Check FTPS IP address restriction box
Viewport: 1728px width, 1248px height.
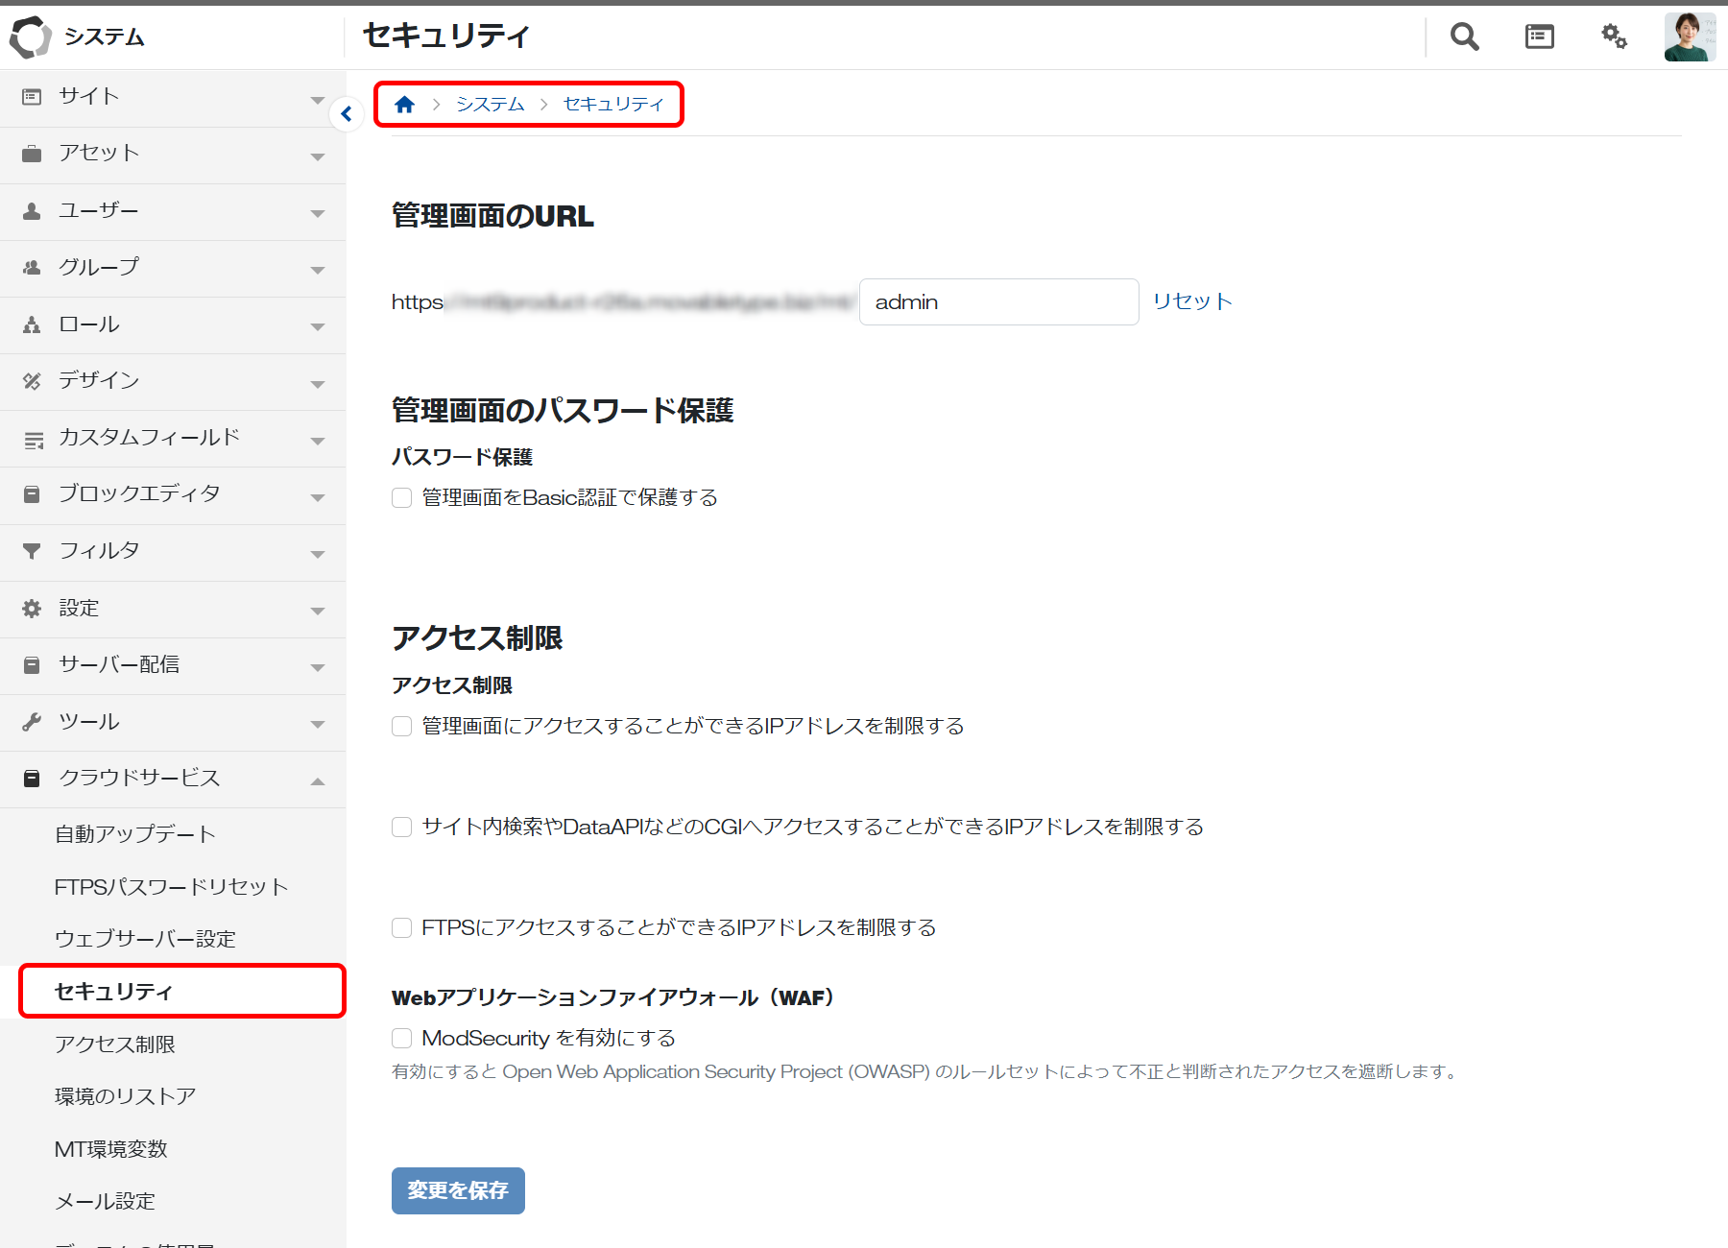tap(401, 927)
